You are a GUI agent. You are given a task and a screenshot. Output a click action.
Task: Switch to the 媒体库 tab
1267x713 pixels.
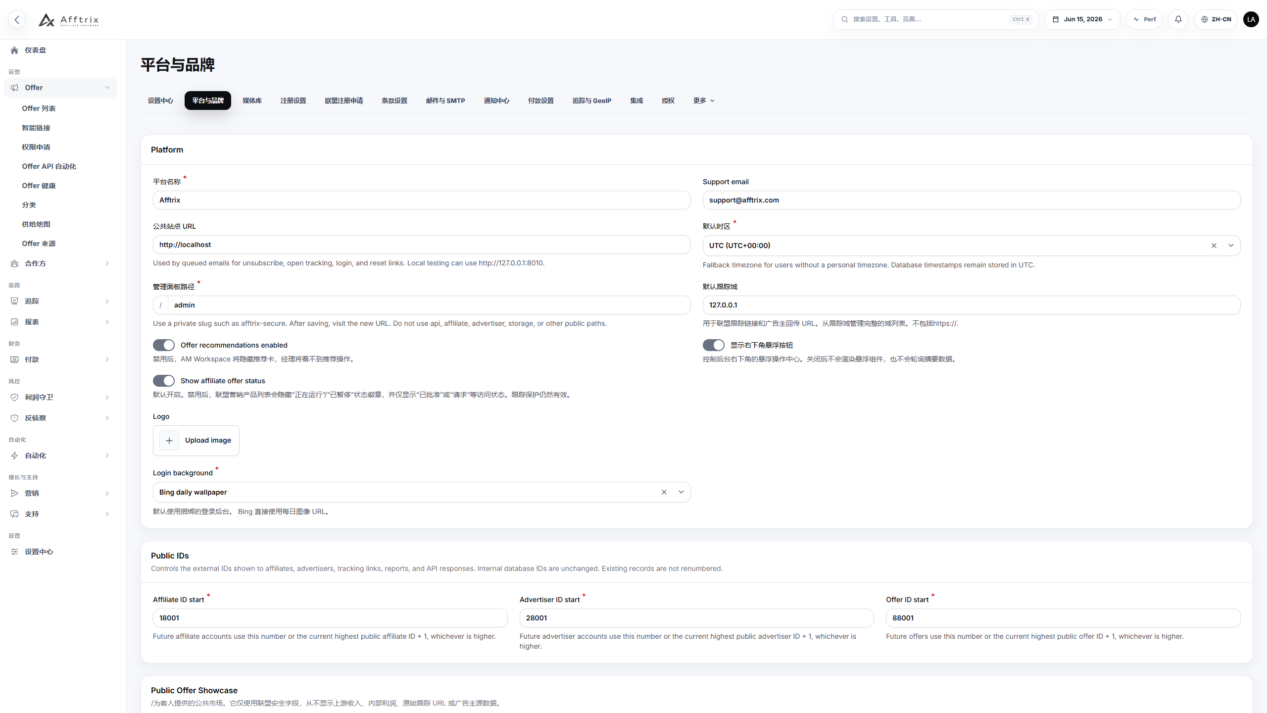[252, 101]
